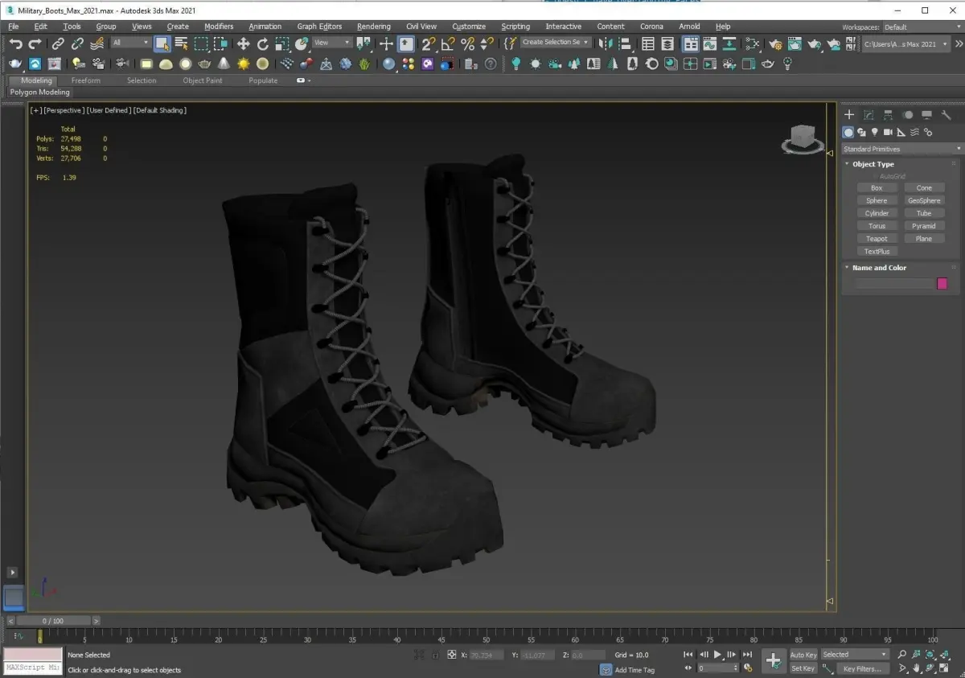Toggle Angle Snap

(x=448, y=43)
